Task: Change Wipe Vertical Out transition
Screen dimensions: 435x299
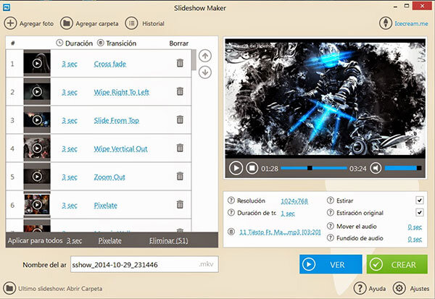Action: [x=120, y=149]
